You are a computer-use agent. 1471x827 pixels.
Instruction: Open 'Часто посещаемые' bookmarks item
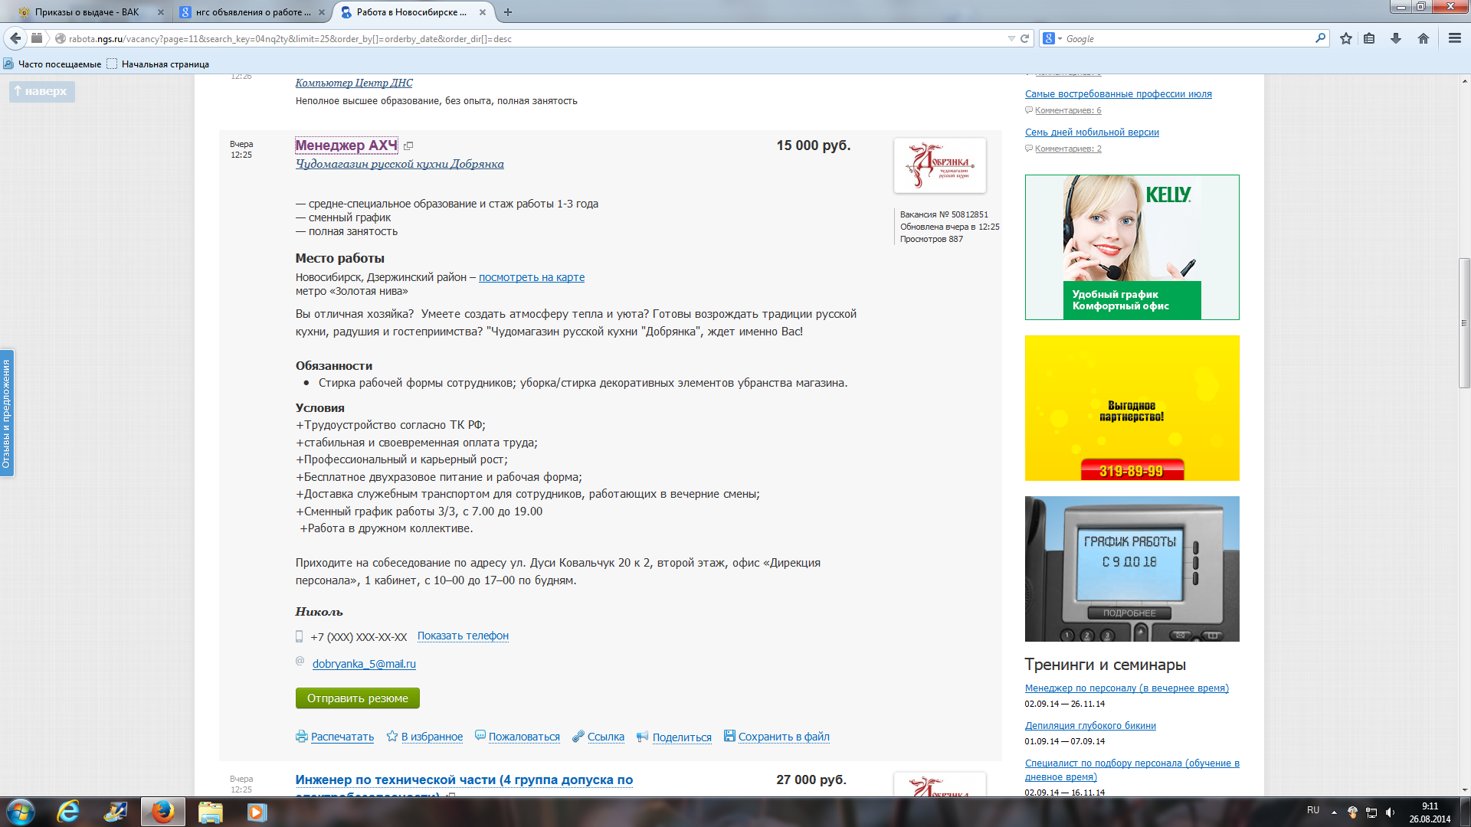point(53,64)
